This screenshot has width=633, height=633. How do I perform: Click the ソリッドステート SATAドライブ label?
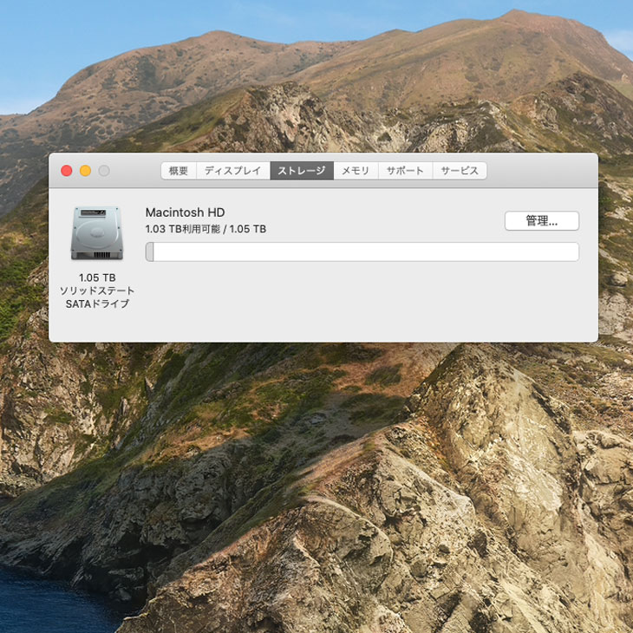coord(97,297)
